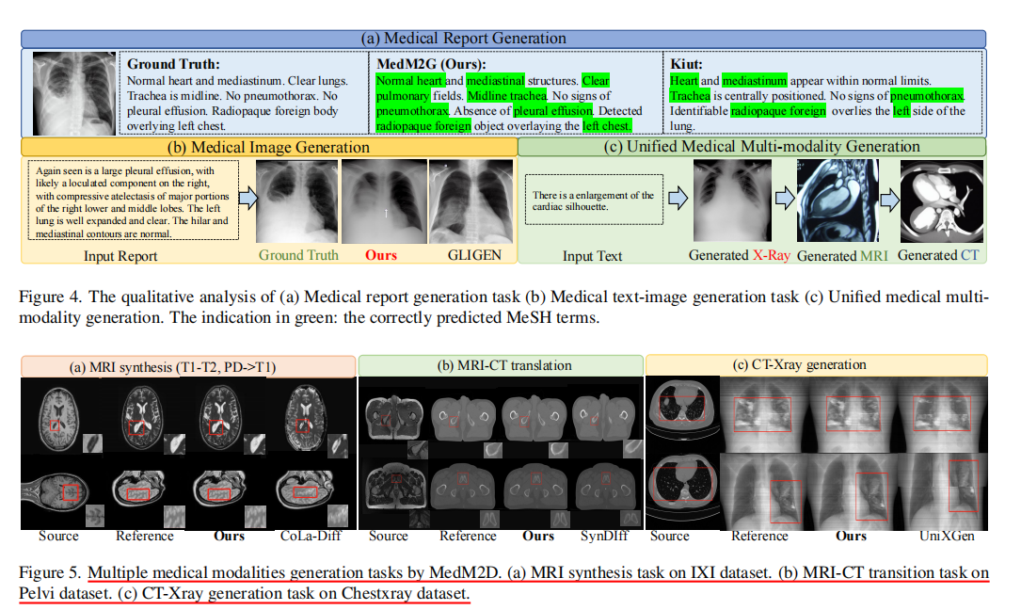Click the cardiac silhouette input text box

click(593, 201)
